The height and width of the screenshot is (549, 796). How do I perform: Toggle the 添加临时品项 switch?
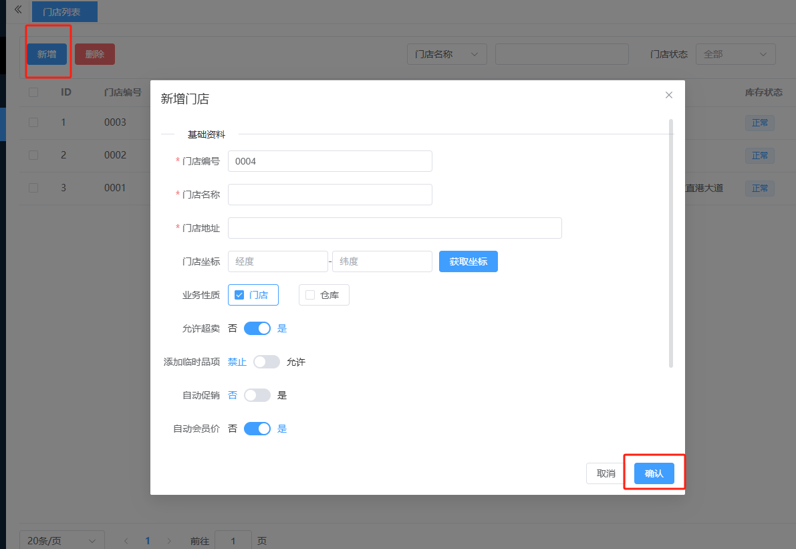click(x=266, y=362)
